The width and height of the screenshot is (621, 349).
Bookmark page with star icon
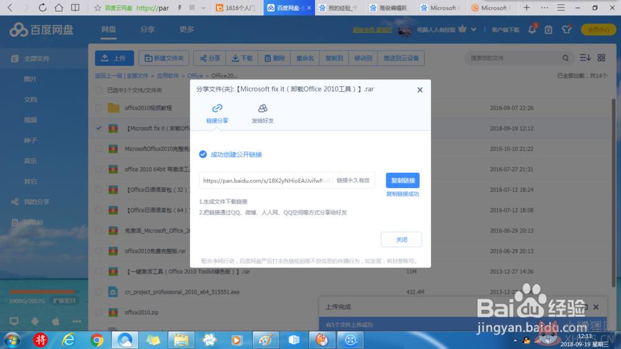(97, 8)
